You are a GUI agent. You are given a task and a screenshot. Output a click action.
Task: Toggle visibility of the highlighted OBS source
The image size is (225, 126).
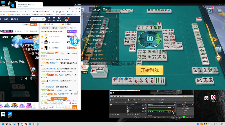pyautogui.click(x=143, y=107)
